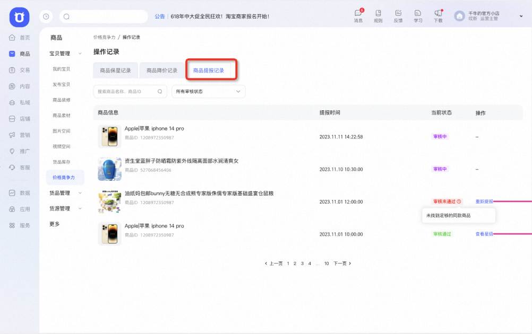Collapse the 宝贝管理 section

[80, 54]
